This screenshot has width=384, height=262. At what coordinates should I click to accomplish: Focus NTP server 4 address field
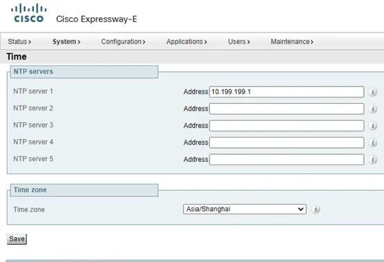click(286, 142)
